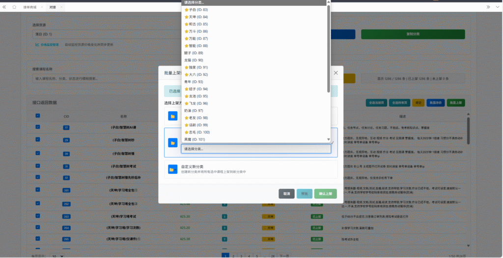Click the double-left arrow icon at top left

4,7
